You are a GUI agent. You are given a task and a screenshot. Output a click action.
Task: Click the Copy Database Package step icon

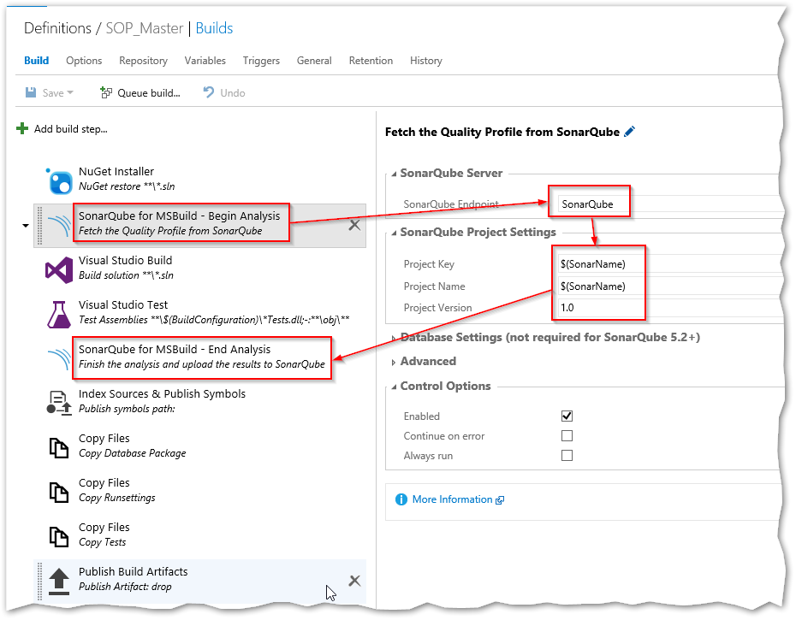click(x=59, y=447)
